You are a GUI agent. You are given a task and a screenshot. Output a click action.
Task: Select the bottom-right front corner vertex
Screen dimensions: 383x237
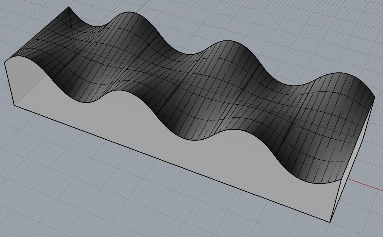[330, 222]
